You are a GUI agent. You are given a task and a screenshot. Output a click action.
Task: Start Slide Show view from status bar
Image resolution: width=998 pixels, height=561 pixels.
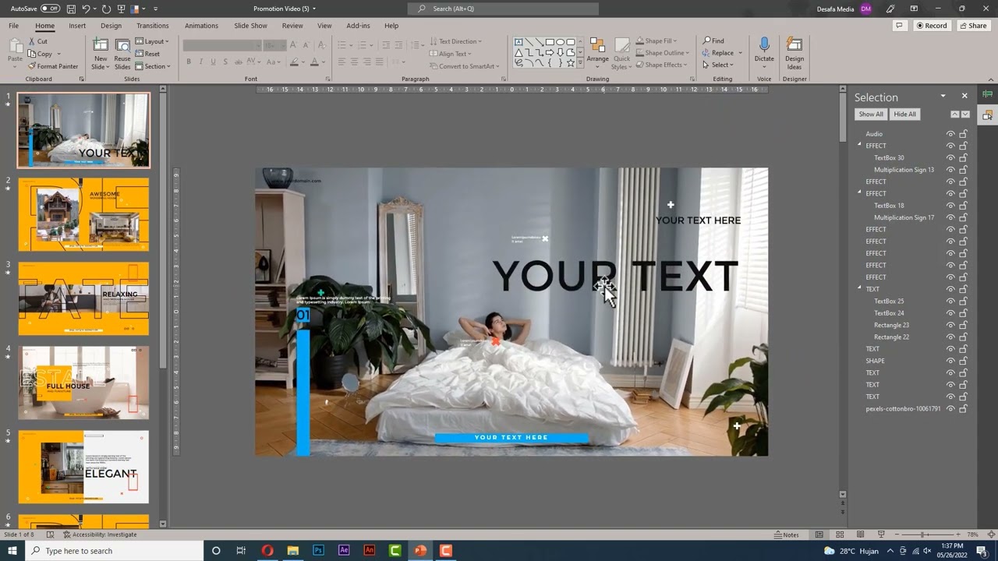[x=881, y=535]
